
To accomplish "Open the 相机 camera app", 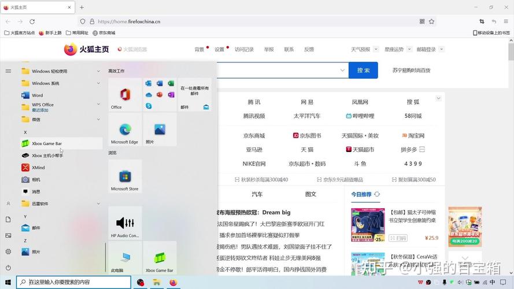I will click(61, 180).
